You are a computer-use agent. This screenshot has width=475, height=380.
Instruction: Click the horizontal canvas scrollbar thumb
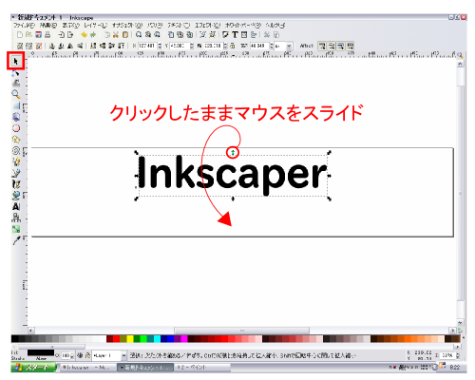[x=242, y=331]
